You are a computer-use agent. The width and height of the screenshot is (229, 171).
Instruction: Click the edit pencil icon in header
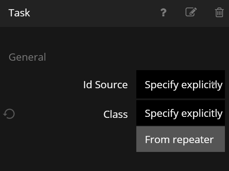click(191, 13)
